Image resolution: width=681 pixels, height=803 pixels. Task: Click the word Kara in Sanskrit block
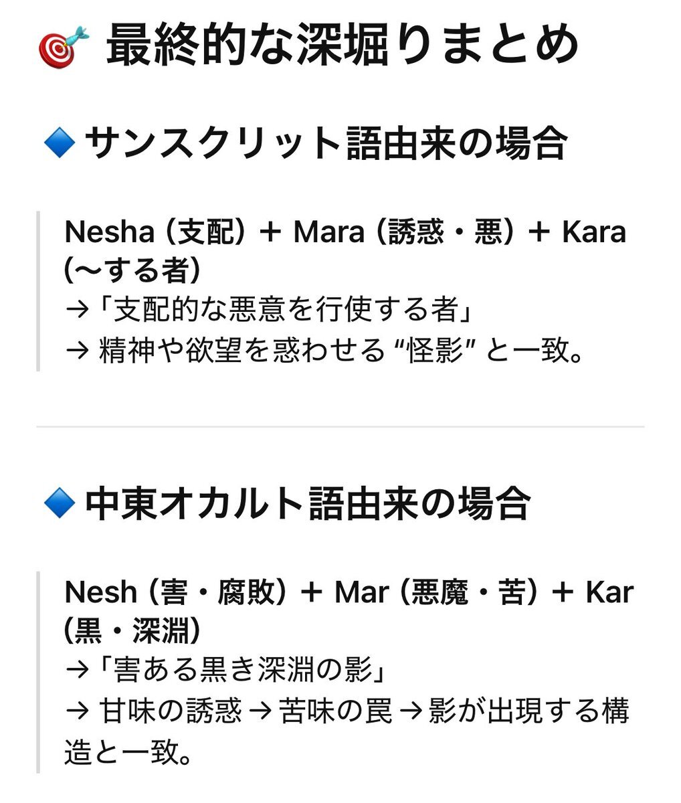pyautogui.click(x=593, y=233)
